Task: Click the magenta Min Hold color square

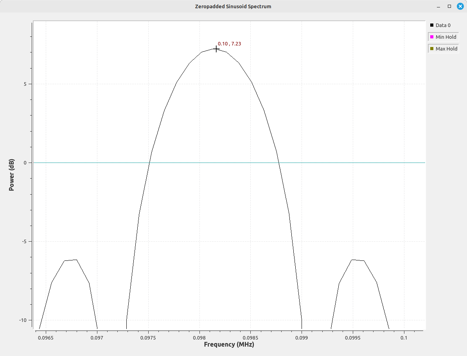Action: [432, 37]
